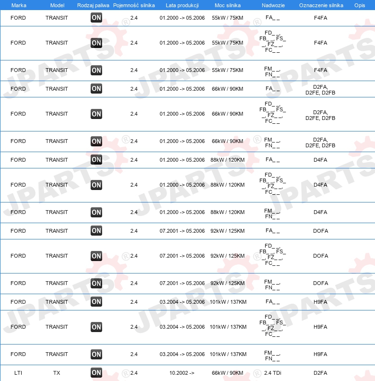The image size is (375, 381).
Task: Select the ON icon in the 101kW FA__ row
Action: pos(96,302)
